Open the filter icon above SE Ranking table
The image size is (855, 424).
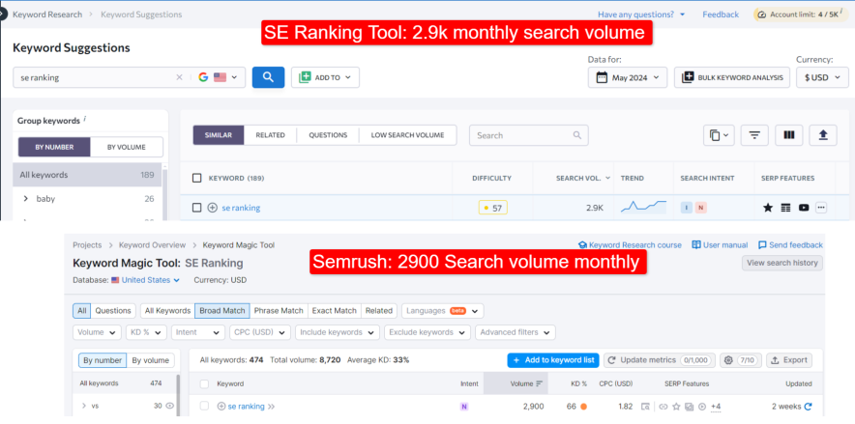point(754,135)
